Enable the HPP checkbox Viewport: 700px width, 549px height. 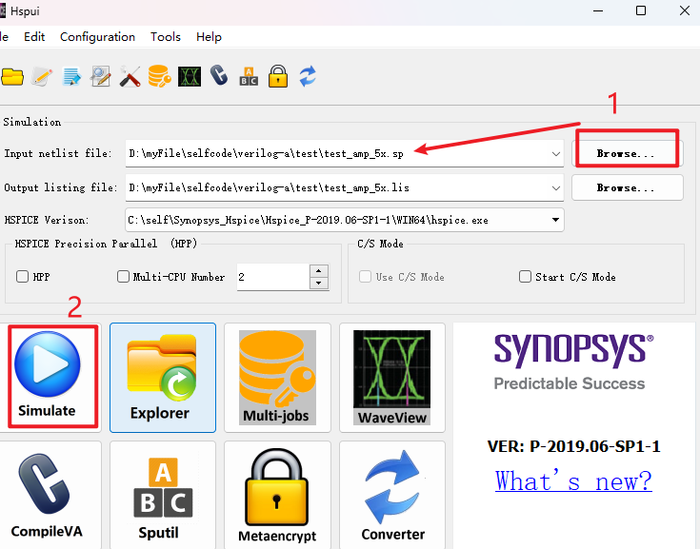coord(22,277)
